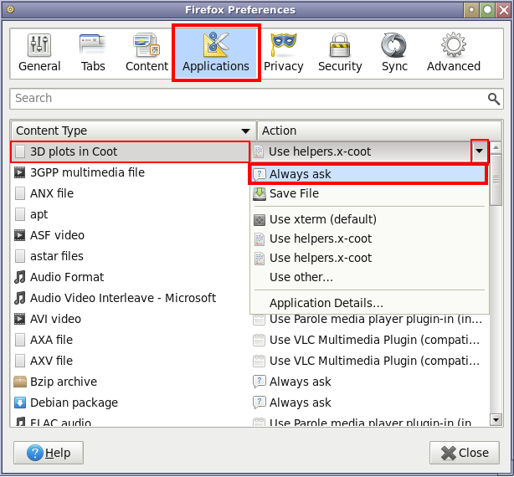The width and height of the screenshot is (514, 477).
Task: Click the scrollbar down arrow
Action: (x=496, y=419)
